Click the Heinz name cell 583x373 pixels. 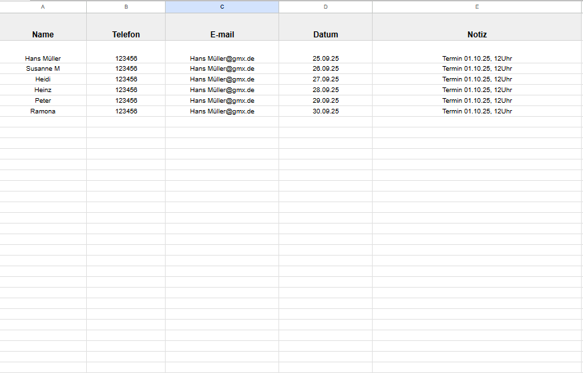tap(43, 89)
